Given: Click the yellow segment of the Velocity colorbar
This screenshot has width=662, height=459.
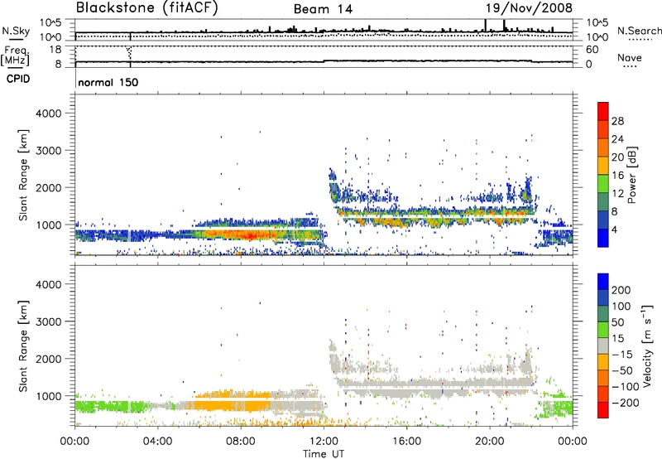Looking at the screenshot, I should (x=603, y=362).
